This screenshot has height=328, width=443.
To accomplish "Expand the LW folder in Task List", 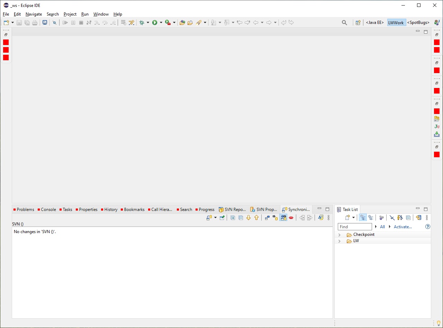I will pyautogui.click(x=340, y=241).
